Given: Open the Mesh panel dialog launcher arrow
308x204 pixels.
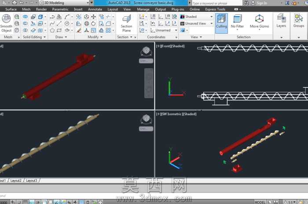Looking at the screenshot, I should (x=19, y=37).
